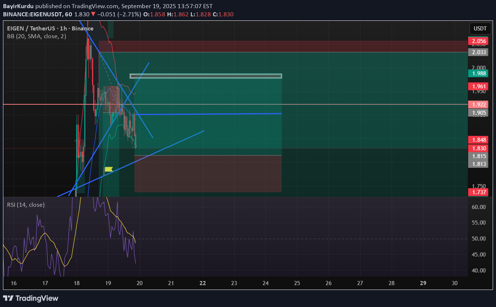Screen dimensions: 496x307
Task: Click the 1.737 red price label
Action: [x=478, y=192]
